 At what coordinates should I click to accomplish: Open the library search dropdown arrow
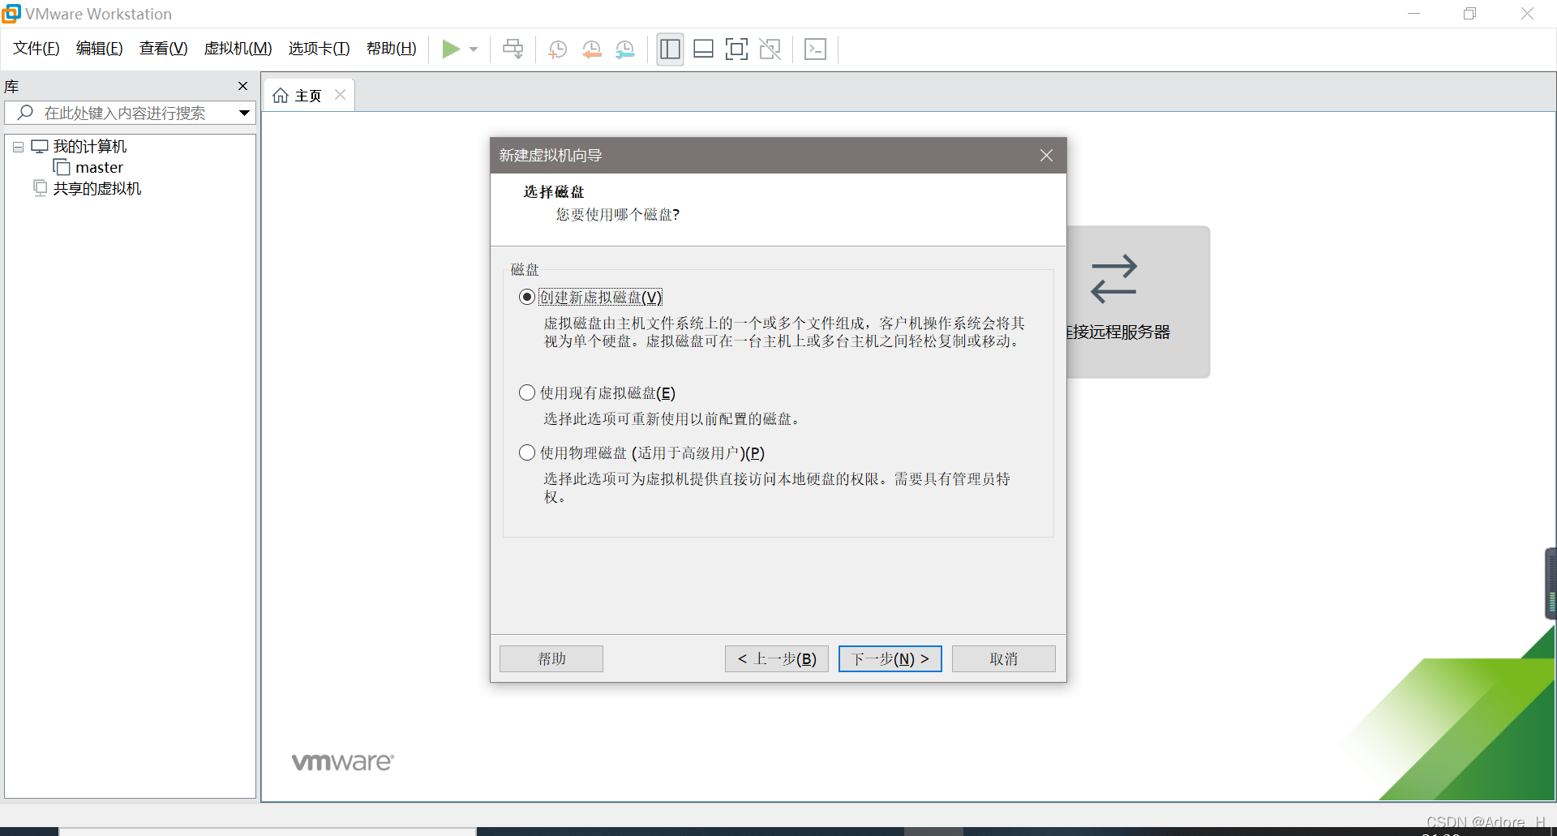[x=244, y=113]
